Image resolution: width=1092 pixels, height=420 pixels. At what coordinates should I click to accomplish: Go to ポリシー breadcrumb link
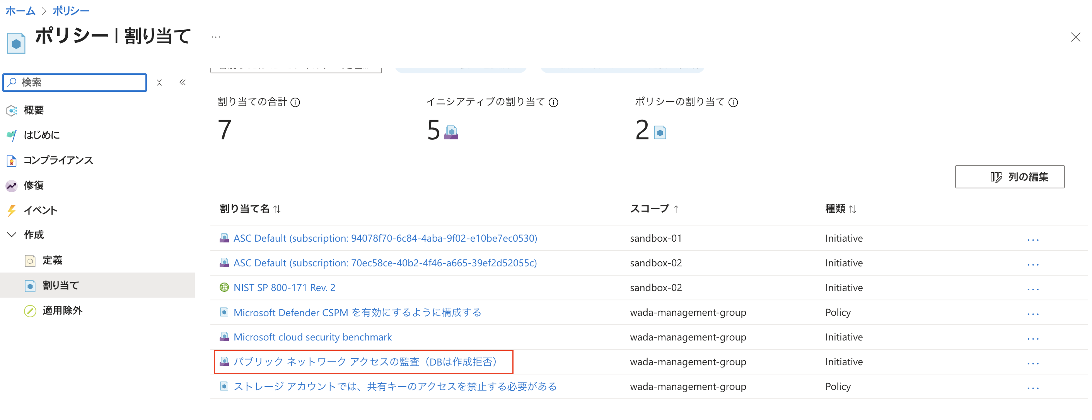pyautogui.click(x=71, y=10)
